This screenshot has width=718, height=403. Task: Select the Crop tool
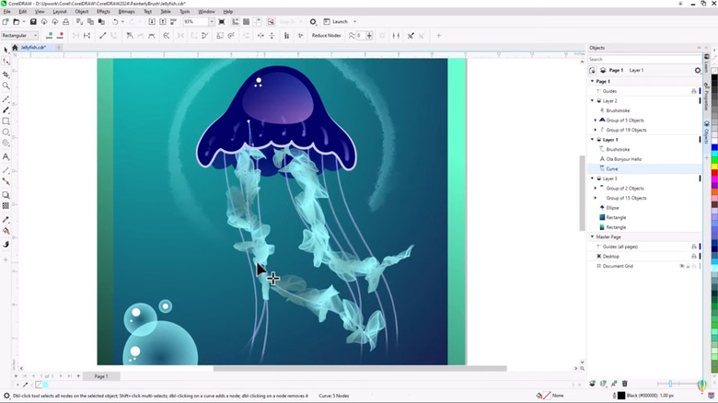[6, 75]
